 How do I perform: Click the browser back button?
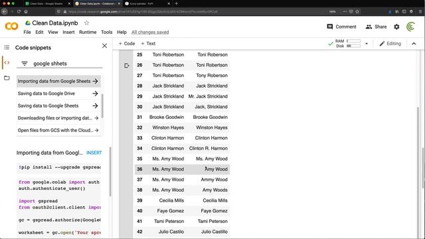pyautogui.click(x=5, y=11)
